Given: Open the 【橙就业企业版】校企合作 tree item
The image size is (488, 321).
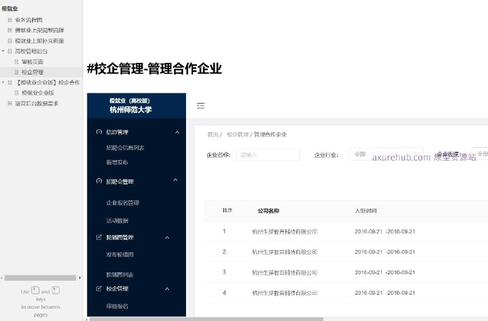Looking at the screenshot, I should point(48,82).
